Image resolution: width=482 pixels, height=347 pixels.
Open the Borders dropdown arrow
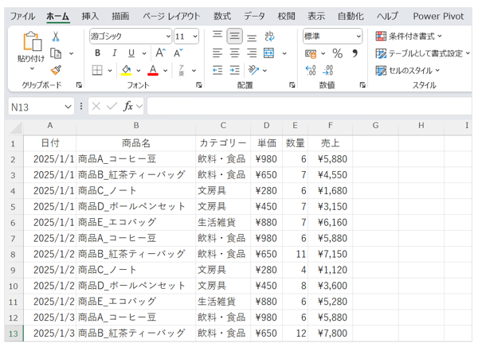click(110, 71)
